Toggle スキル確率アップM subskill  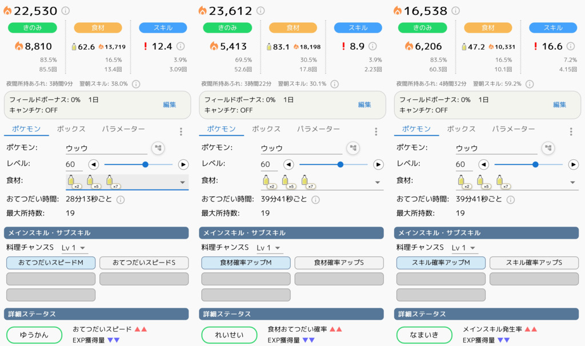click(441, 263)
